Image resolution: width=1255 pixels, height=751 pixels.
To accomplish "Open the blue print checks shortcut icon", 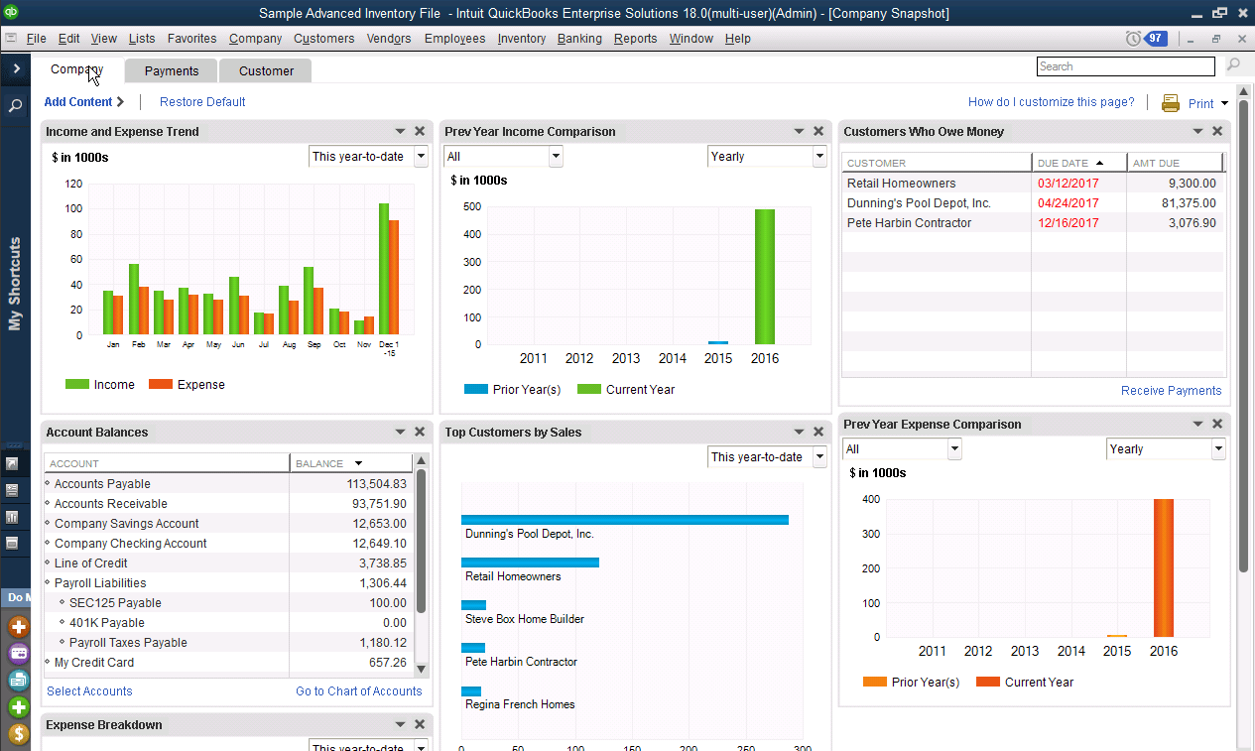I will (18, 680).
